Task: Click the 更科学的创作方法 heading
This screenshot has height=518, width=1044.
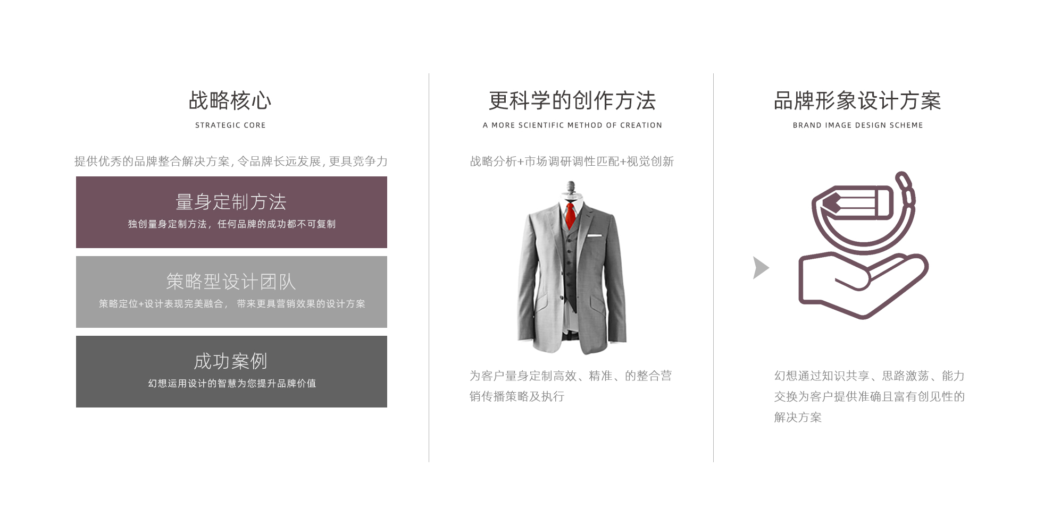Action: click(x=572, y=100)
